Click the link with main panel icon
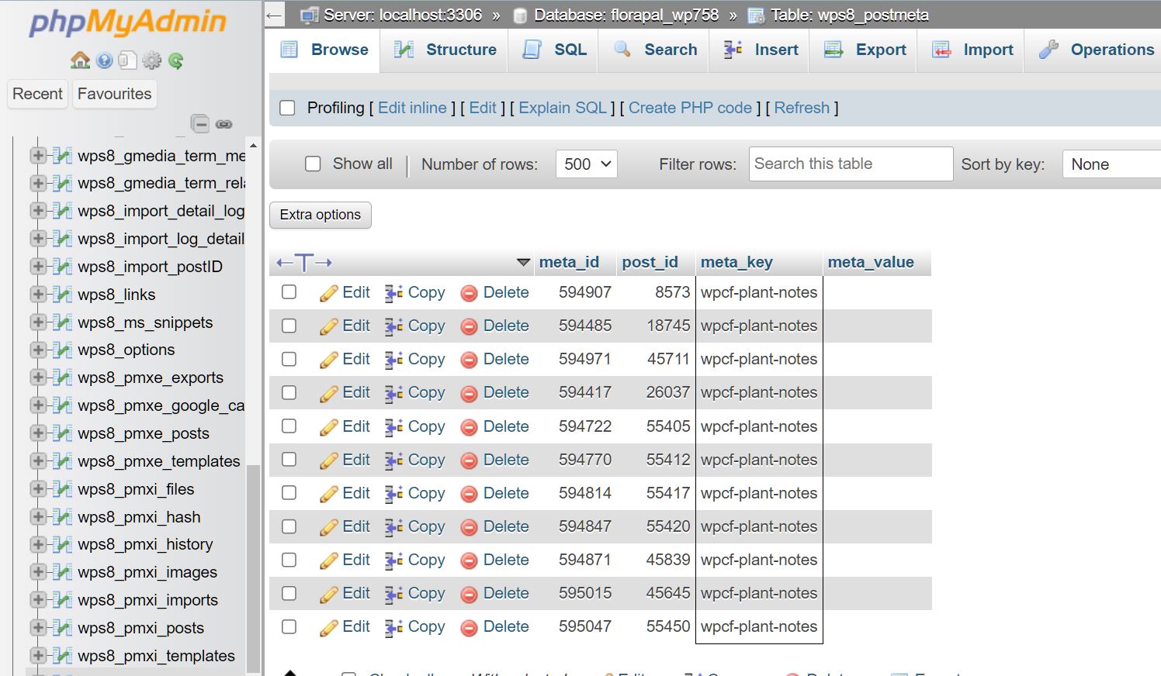Viewport: 1161px width, 676px height. [224, 124]
